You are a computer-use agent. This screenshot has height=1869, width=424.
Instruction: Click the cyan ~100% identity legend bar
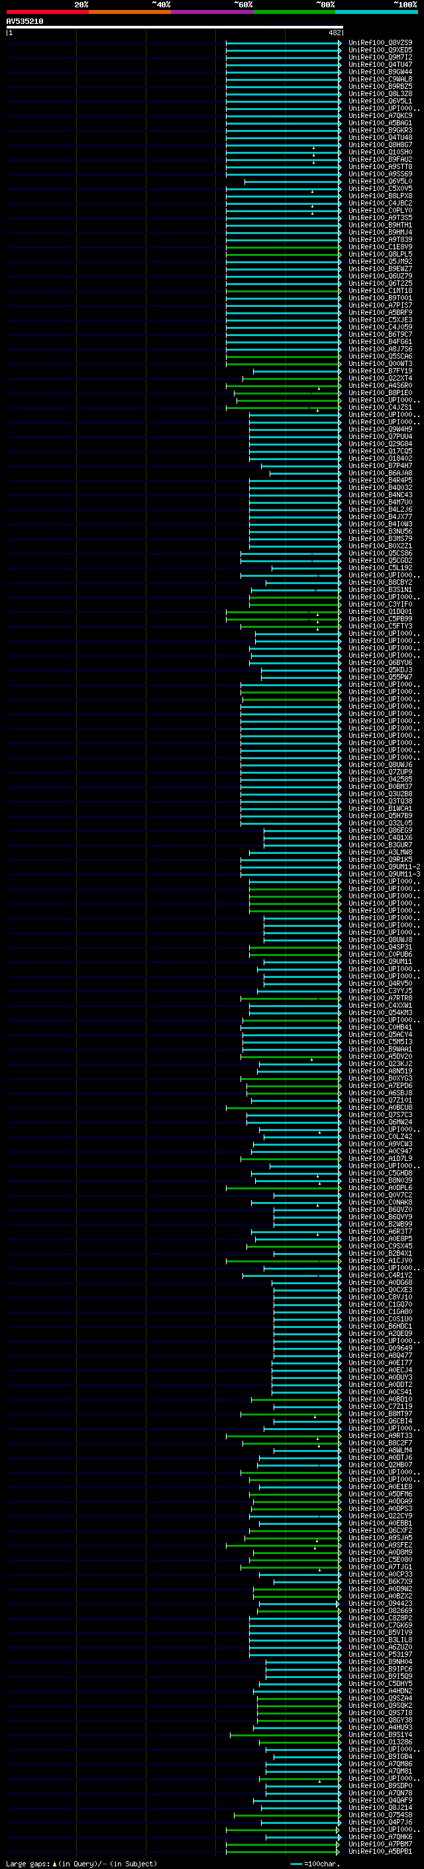coord(376,12)
